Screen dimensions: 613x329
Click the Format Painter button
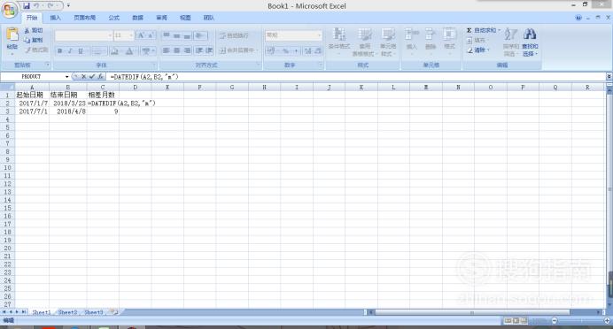point(36,50)
